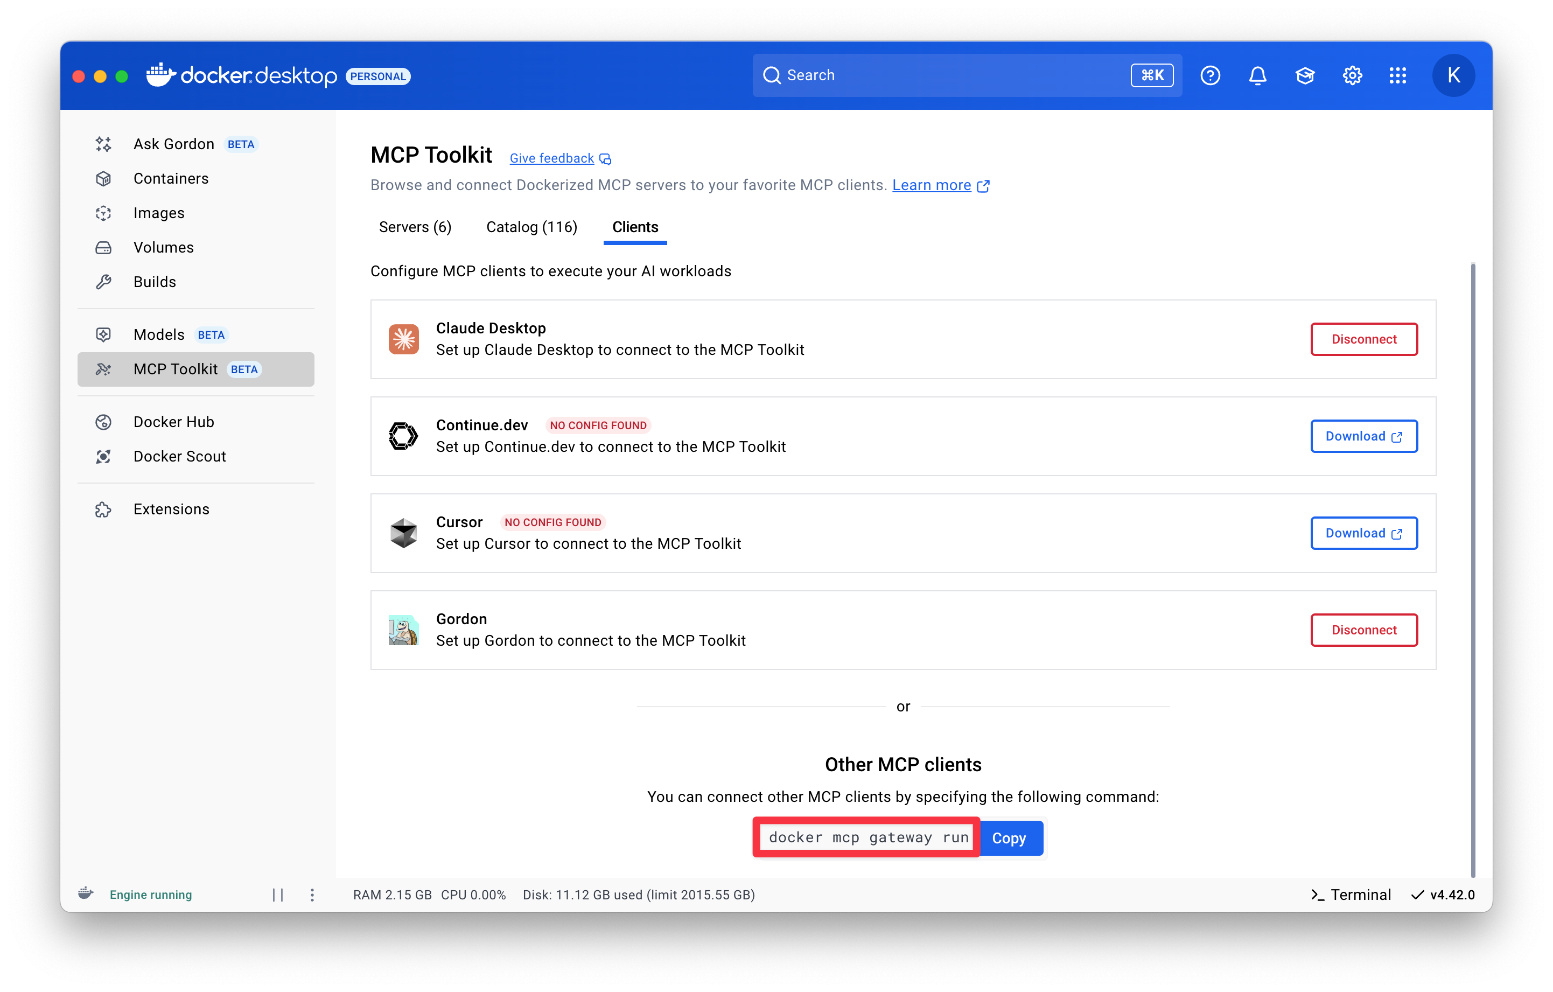The height and width of the screenshot is (992, 1553).
Task: Click the ⌘K shortcut badge in search
Action: click(x=1152, y=75)
